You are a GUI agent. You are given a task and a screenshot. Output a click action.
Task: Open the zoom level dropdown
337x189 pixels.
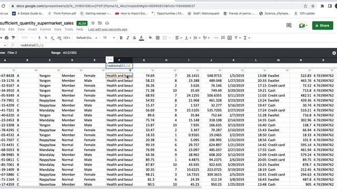[27, 38]
